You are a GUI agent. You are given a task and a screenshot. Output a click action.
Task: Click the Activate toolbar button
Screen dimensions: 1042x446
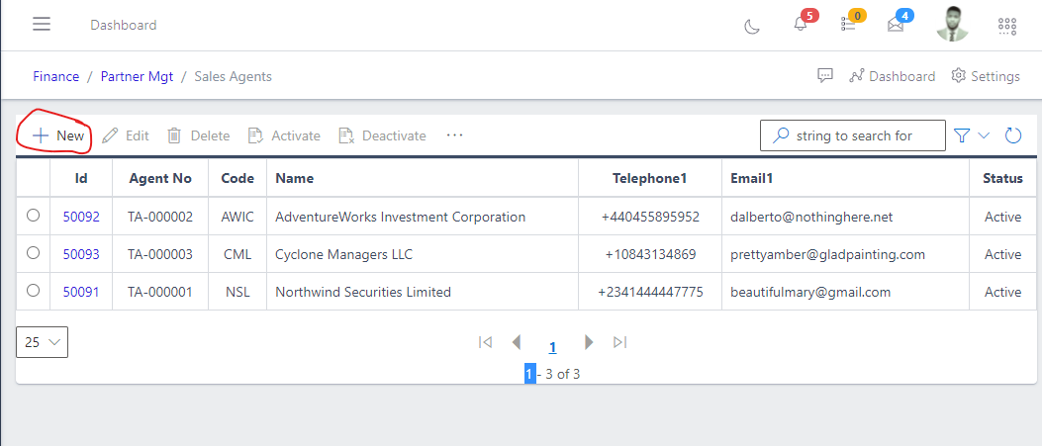click(284, 135)
